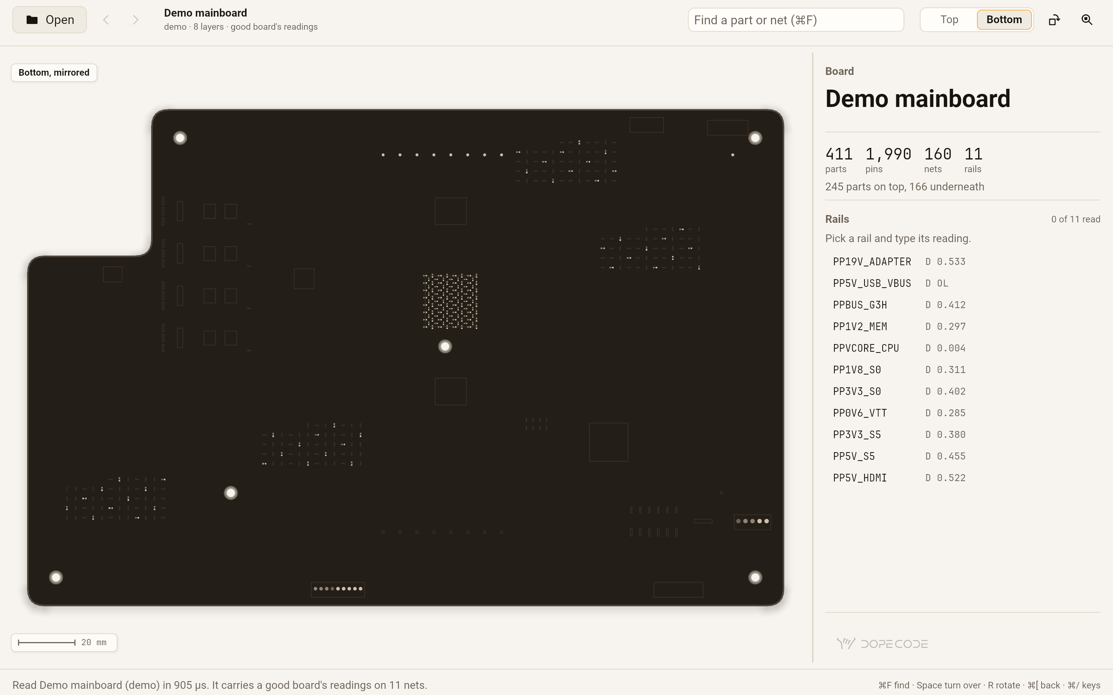Viewport: 1113px width, 695px height.
Task: Click the 160 nets count
Action: pyautogui.click(x=938, y=159)
